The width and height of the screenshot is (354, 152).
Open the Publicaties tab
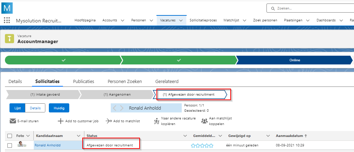[83, 82]
